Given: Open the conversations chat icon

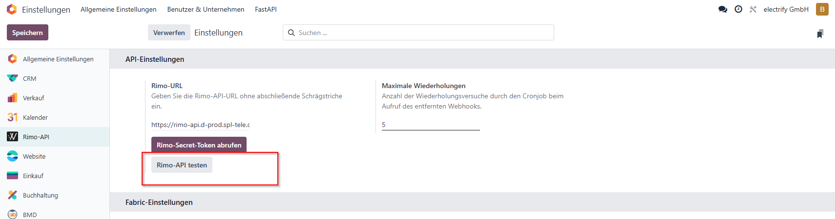Looking at the screenshot, I should click(723, 9).
